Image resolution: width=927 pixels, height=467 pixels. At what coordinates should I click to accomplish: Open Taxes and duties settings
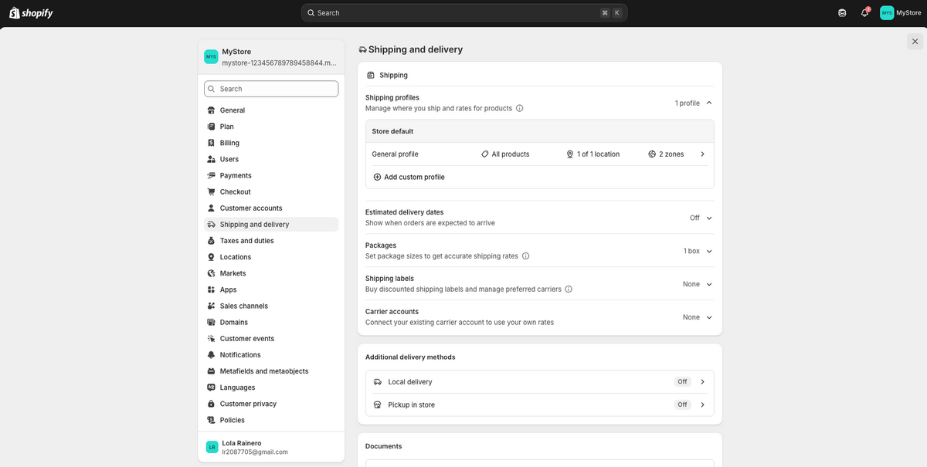[271, 241]
